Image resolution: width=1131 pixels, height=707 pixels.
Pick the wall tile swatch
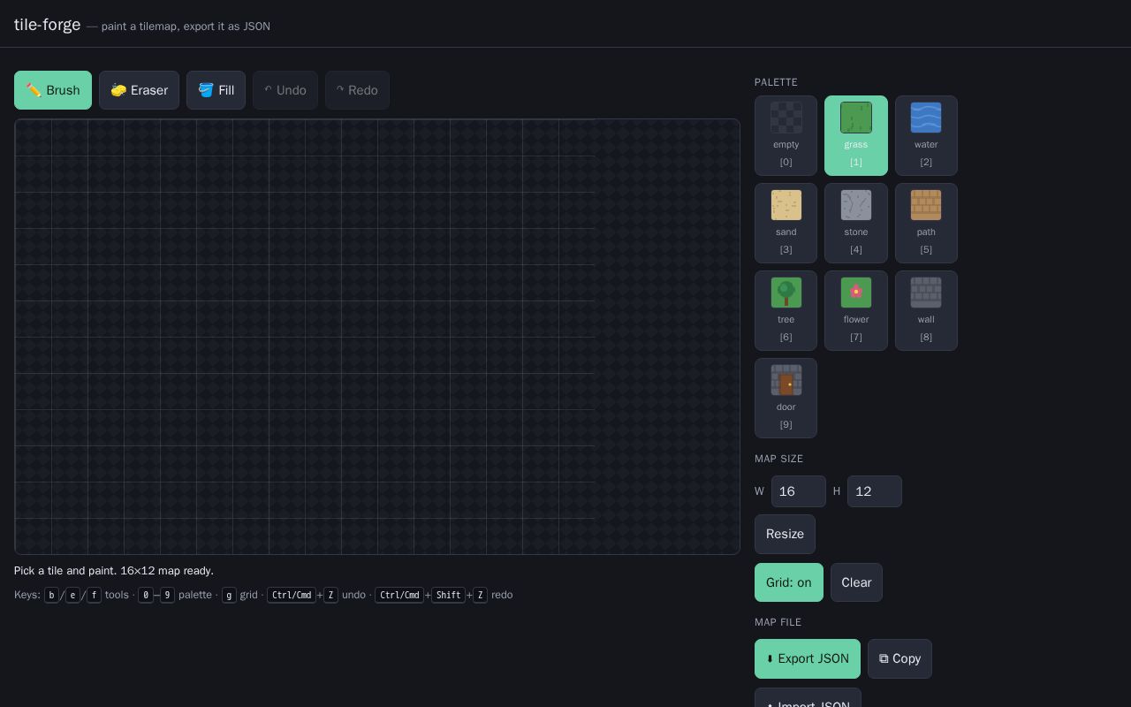coord(926,311)
